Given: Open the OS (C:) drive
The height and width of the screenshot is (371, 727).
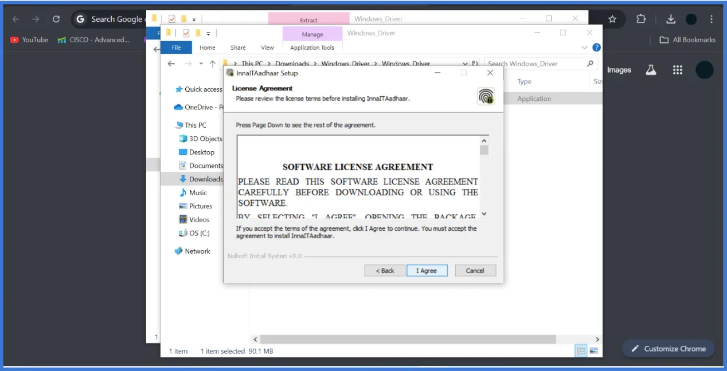Looking at the screenshot, I should 194,233.
